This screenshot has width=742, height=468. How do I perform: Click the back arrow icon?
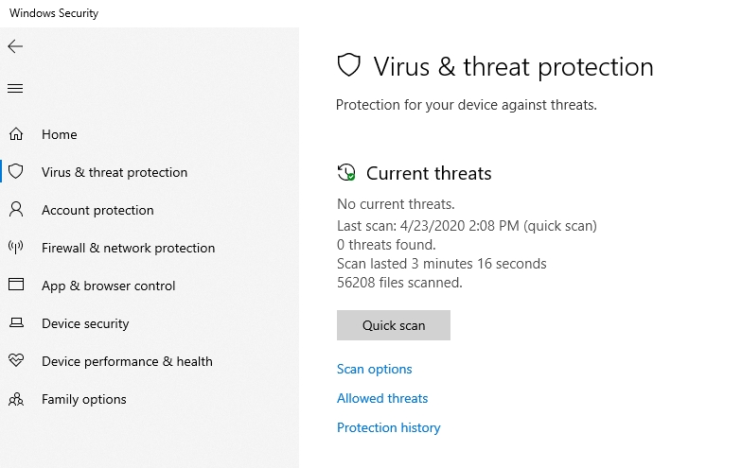15,46
